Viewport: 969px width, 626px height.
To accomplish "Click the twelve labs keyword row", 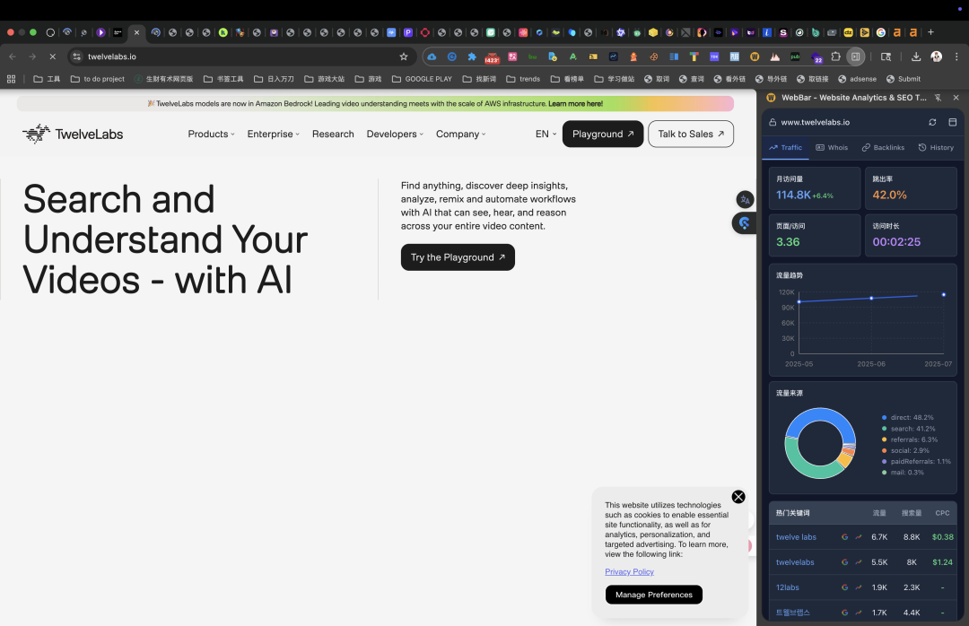I will [x=863, y=537].
